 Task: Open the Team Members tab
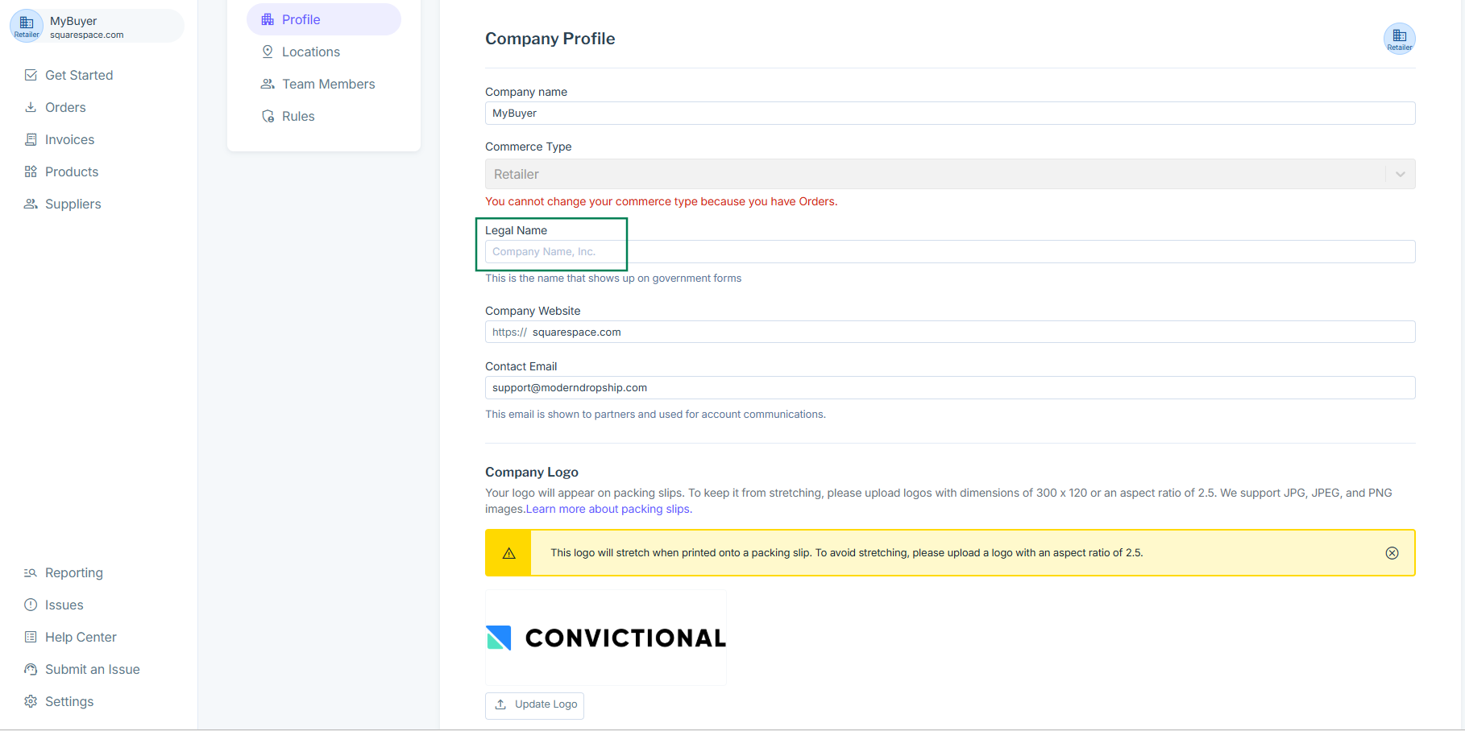coord(328,84)
